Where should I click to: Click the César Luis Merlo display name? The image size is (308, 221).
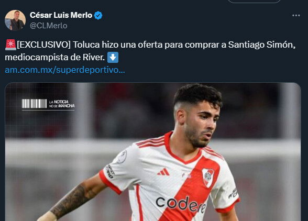pos(61,15)
